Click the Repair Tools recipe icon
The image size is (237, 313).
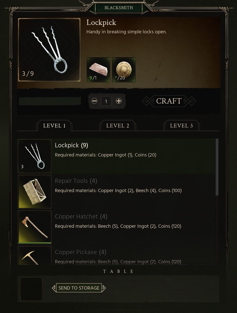click(35, 192)
